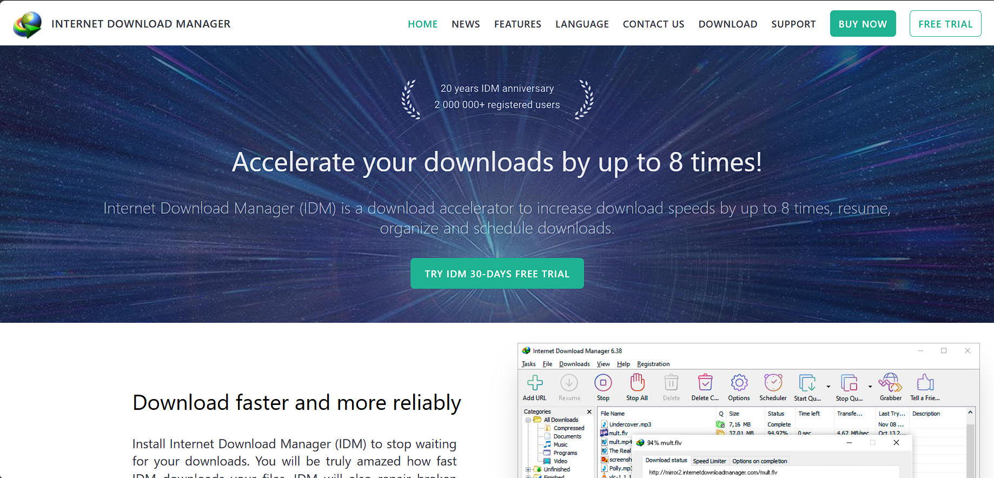The image size is (994, 478).
Task: Click the IDM globe logo in the header
Action: [x=28, y=24]
